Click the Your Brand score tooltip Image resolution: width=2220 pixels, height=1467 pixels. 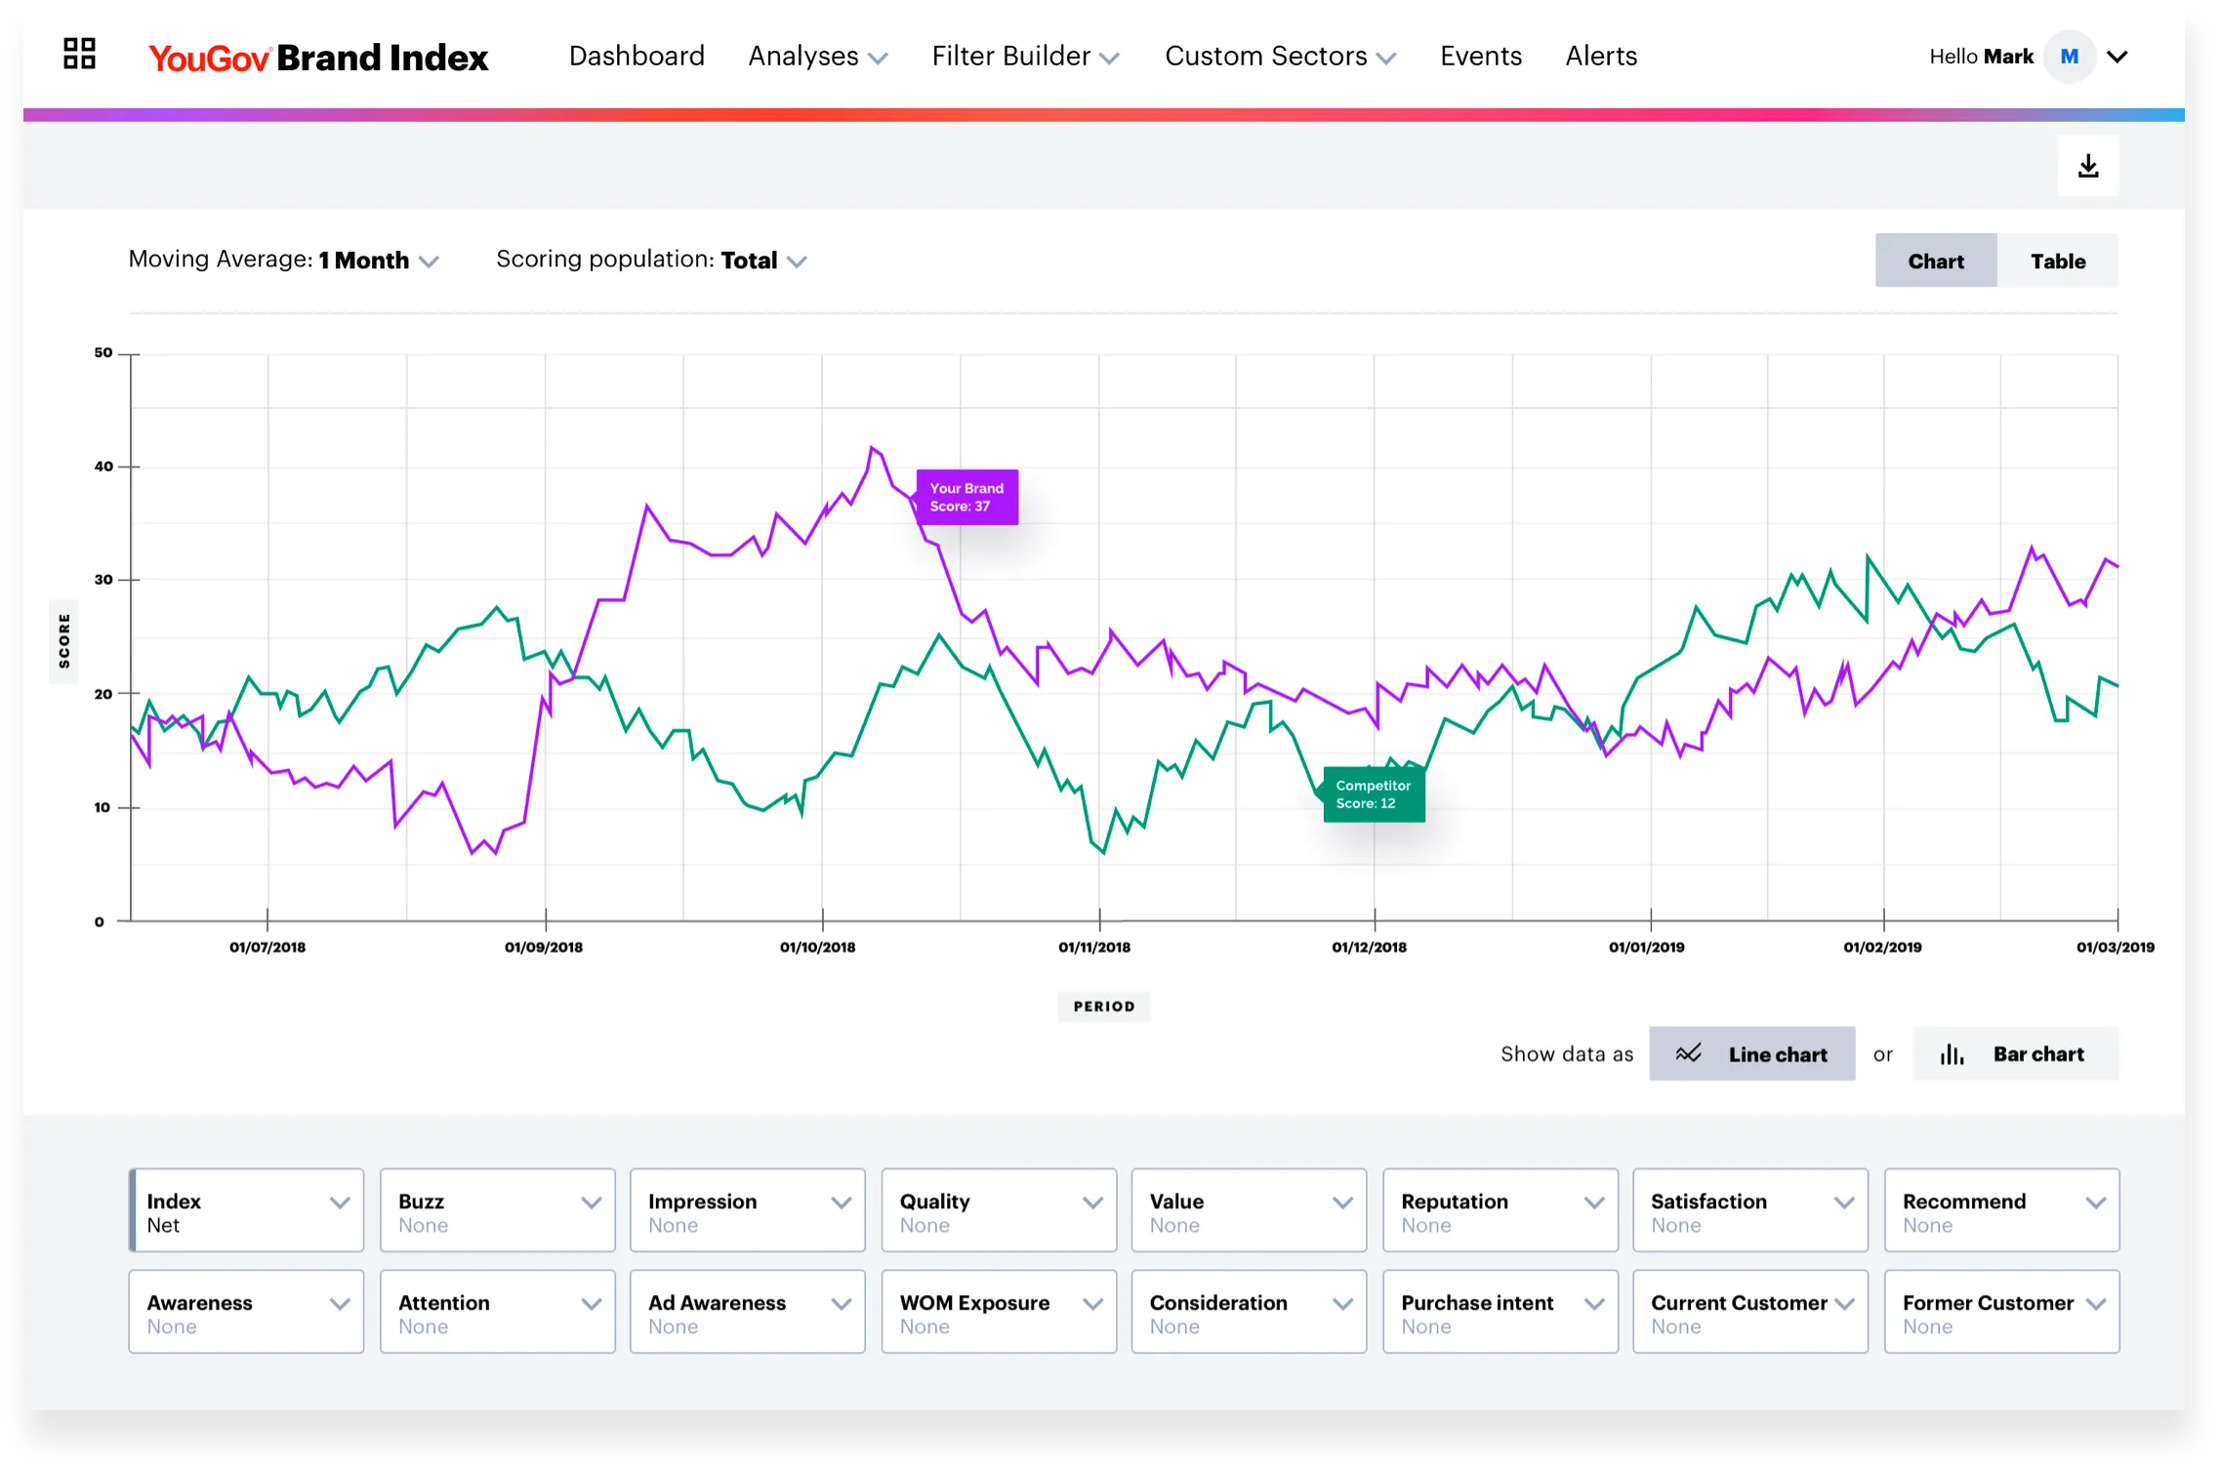pos(966,497)
